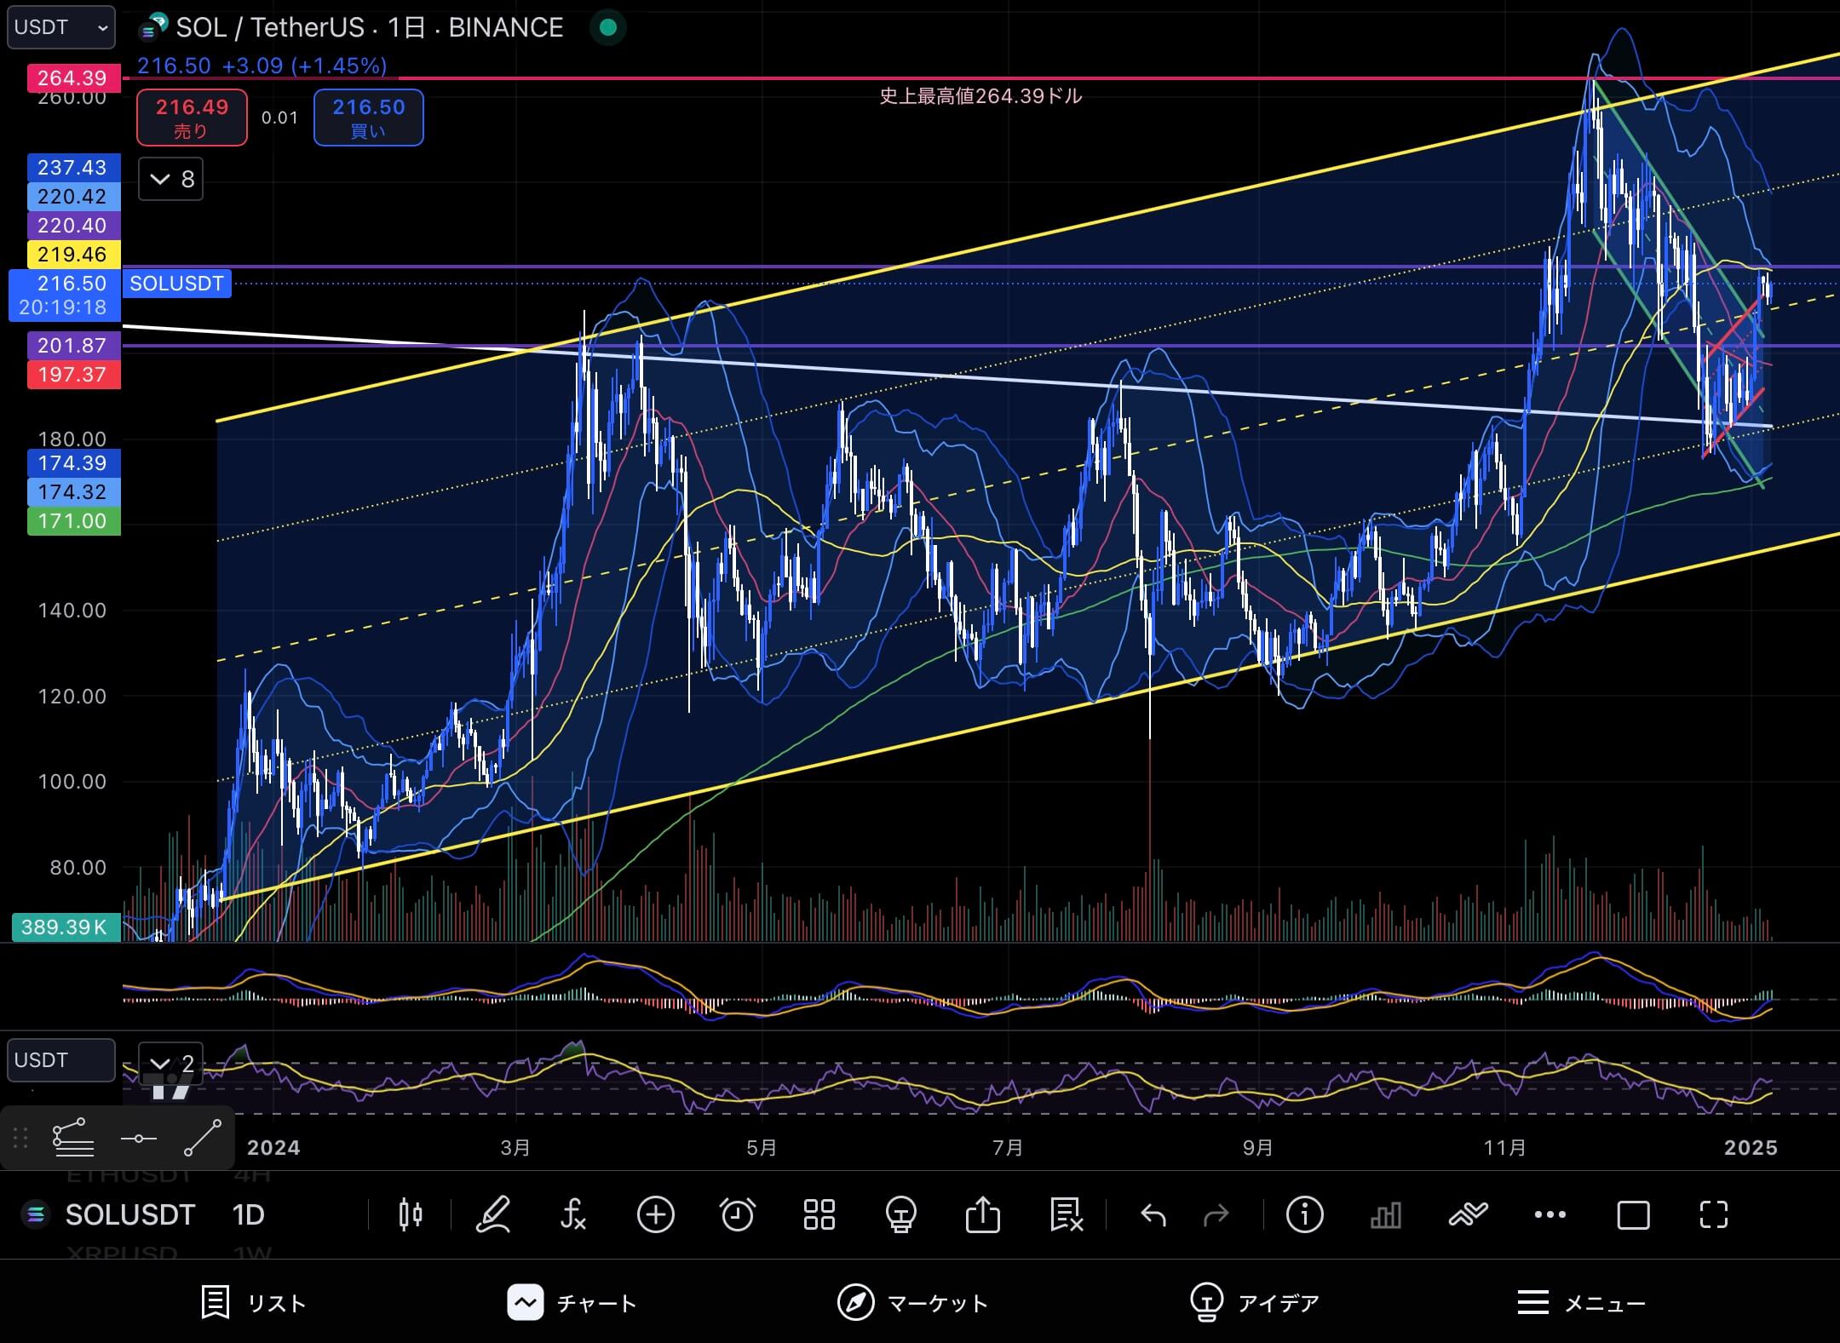This screenshot has width=1840, height=1343.
Task: Grab the drawing toolbar handle dots
Action: pyautogui.click(x=22, y=1138)
